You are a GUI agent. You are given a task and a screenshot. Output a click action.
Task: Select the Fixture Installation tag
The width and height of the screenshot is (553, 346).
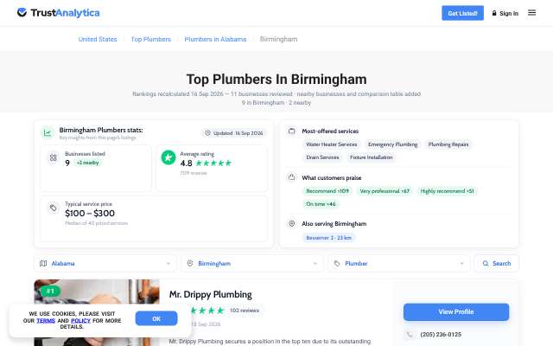click(x=371, y=157)
